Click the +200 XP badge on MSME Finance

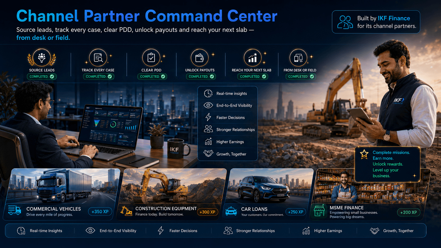click(409, 212)
